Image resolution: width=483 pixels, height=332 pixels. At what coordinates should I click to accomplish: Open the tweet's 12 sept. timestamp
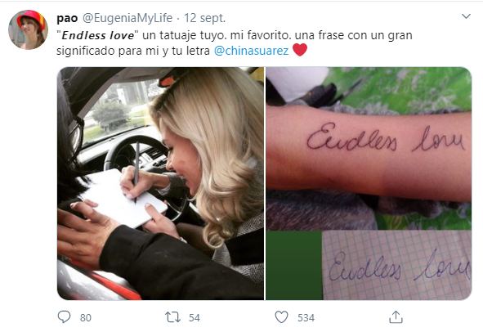[204, 18]
